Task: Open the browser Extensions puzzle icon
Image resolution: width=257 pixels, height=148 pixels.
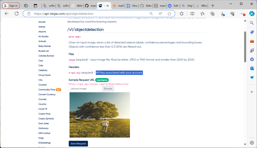Action: tap(182, 14)
